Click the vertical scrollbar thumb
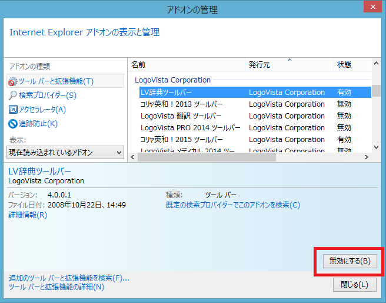This screenshot has width=386, height=303. click(x=376, y=91)
